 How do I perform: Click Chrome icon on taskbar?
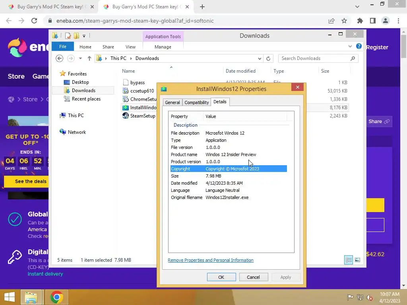[57, 297]
